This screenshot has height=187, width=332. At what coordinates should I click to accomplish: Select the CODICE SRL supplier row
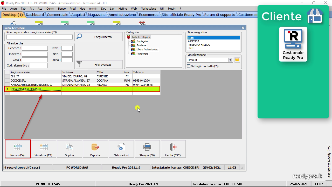(82, 81)
